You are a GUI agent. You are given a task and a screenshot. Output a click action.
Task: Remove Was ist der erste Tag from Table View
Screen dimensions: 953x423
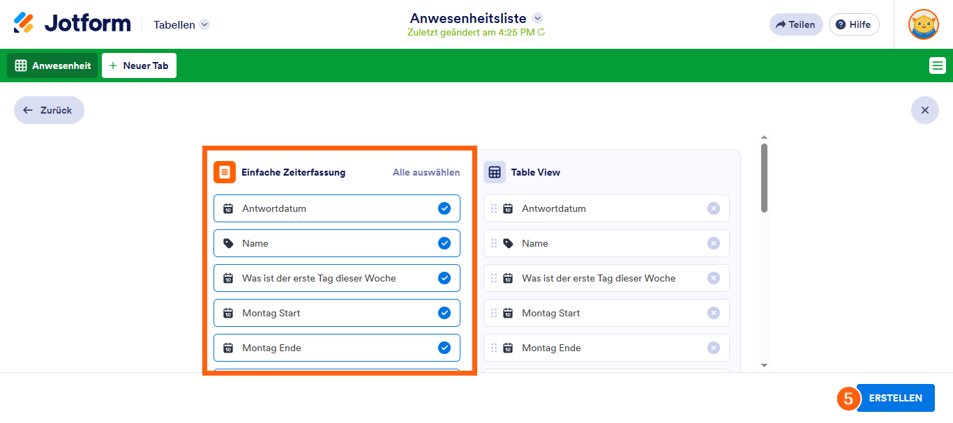713,278
